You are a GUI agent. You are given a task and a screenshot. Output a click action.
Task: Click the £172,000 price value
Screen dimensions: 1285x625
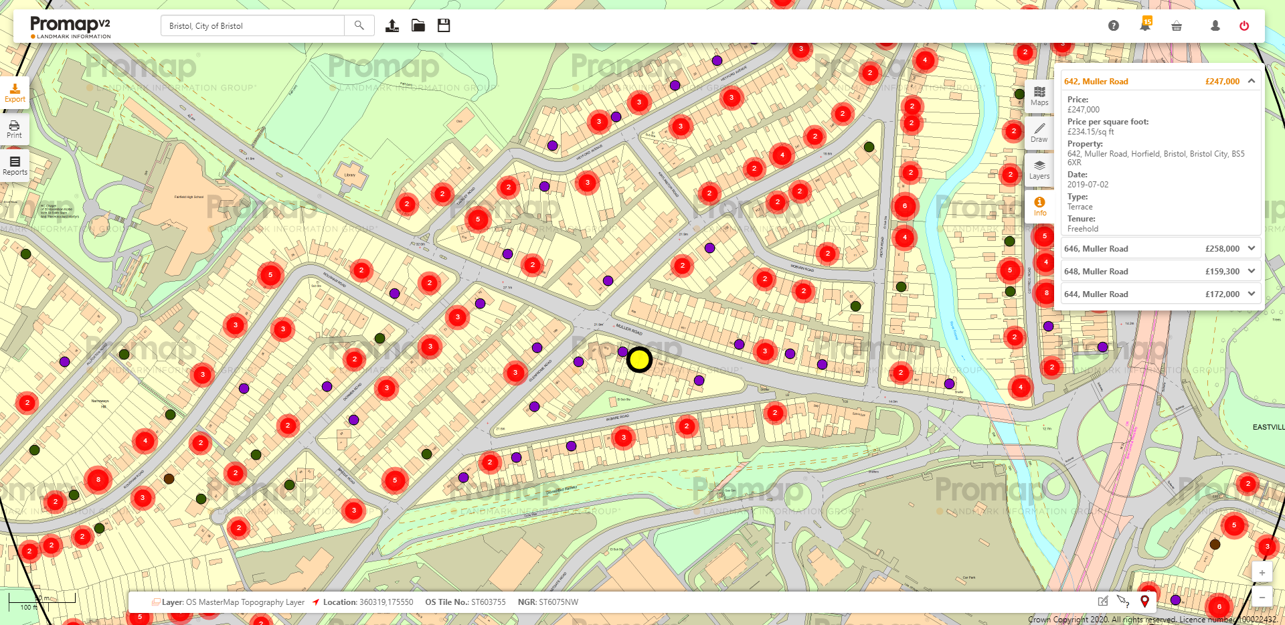(1222, 294)
